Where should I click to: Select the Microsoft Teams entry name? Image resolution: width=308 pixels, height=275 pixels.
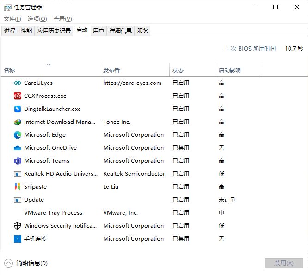[47, 161]
